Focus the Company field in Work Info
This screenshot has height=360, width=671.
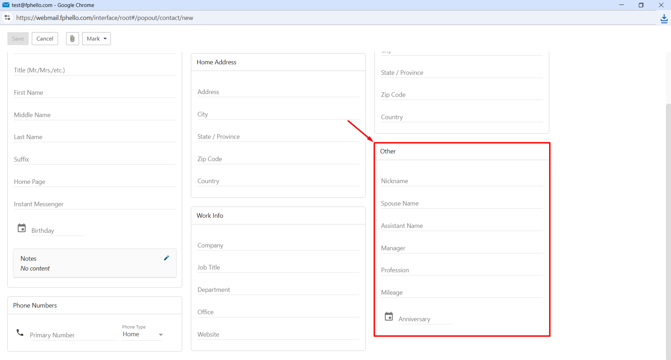(278, 245)
